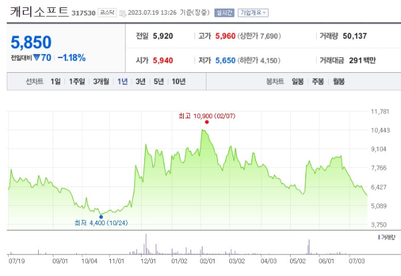Switch to the 주봉 candle chart

click(318, 82)
